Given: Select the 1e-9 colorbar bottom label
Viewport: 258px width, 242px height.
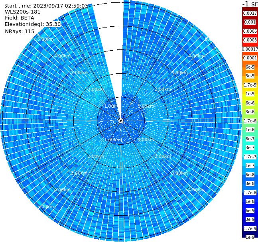Looking at the screenshot, I should 250,237.
